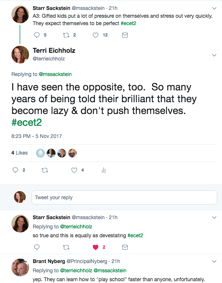Viewport: 222px width, 283px height.
Task: Like Starr Sackstein's top A3 tweet
Action: point(96,35)
